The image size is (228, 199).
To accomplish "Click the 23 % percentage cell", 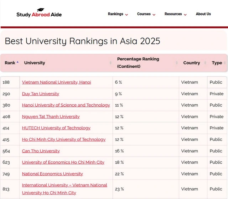I will point(146,189).
